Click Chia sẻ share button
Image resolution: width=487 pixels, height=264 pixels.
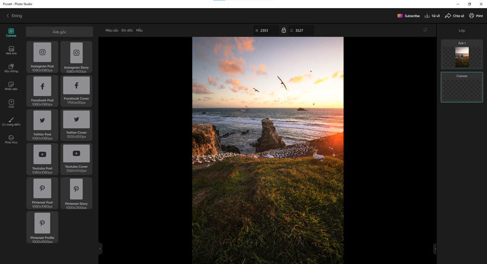[x=454, y=16]
